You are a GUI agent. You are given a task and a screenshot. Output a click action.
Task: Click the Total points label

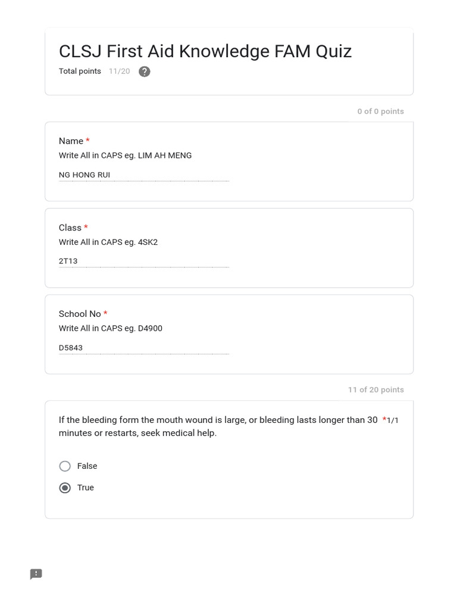(x=80, y=71)
